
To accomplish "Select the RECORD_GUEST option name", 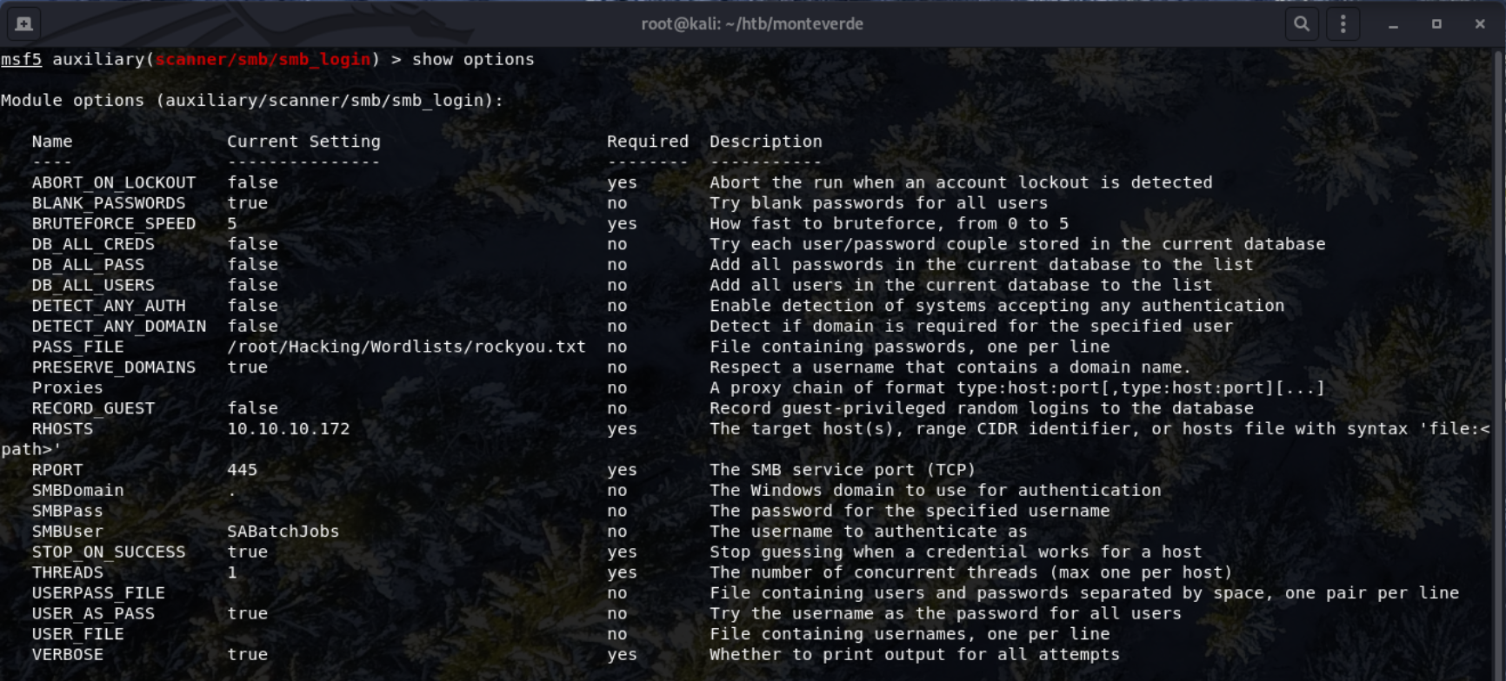I will [x=93, y=408].
